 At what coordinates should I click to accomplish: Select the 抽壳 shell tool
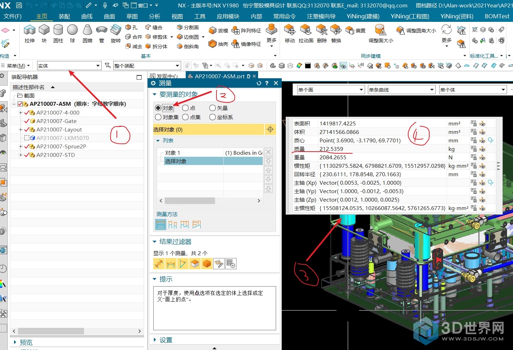click(x=218, y=44)
